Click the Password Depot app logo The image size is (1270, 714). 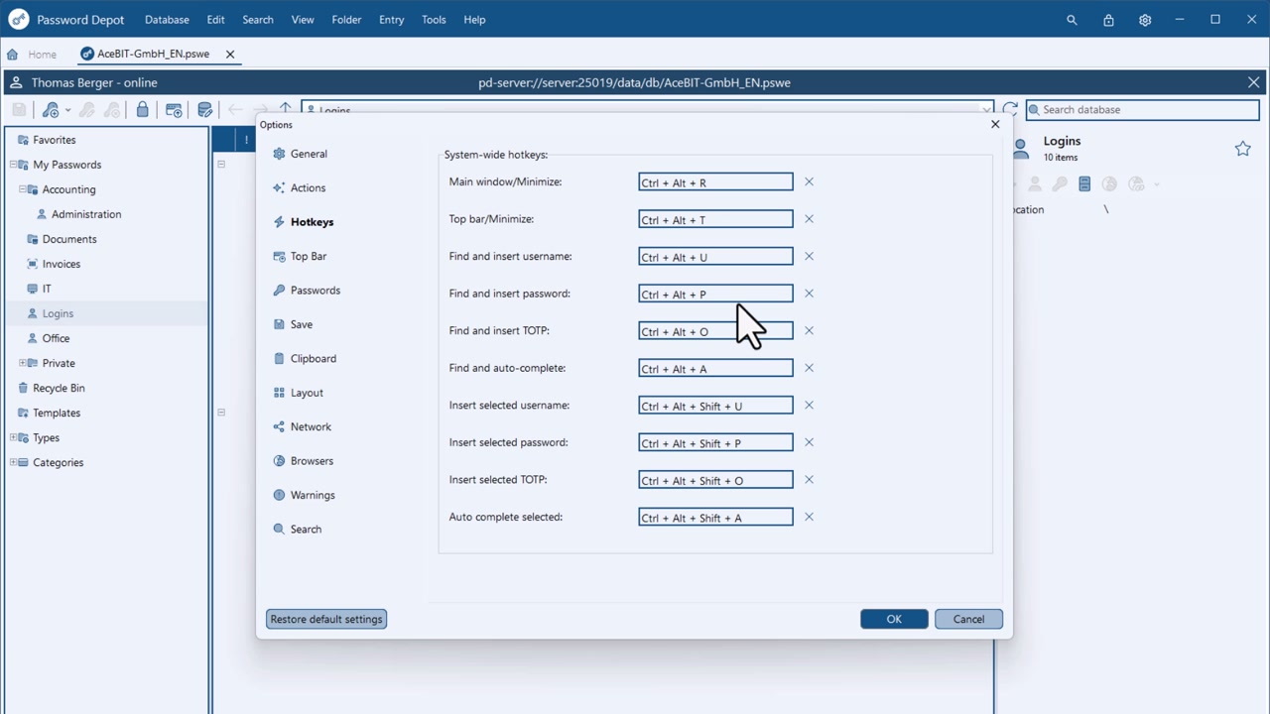click(x=18, y=20)
